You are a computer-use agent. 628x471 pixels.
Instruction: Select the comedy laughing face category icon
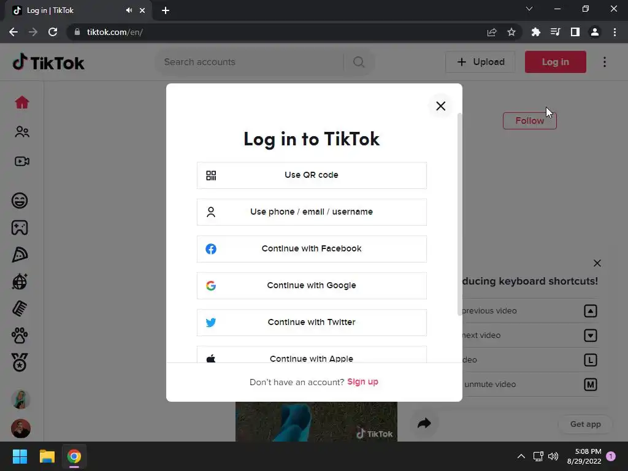pos(20,201)
